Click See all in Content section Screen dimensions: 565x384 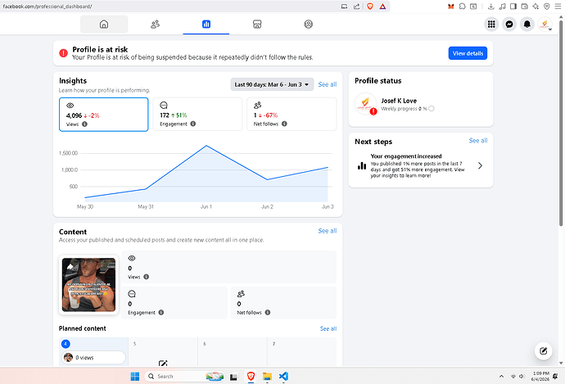point(328,231)
